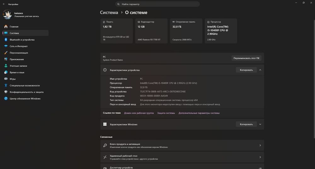Open Главная in the sidebar
The image size is (315, 169).
coord(26,26)
